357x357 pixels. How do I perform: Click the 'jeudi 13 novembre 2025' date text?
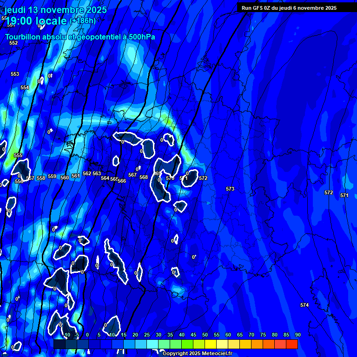point(55,10)
